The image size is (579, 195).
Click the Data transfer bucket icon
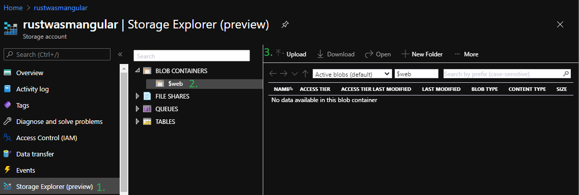(8, 154)
